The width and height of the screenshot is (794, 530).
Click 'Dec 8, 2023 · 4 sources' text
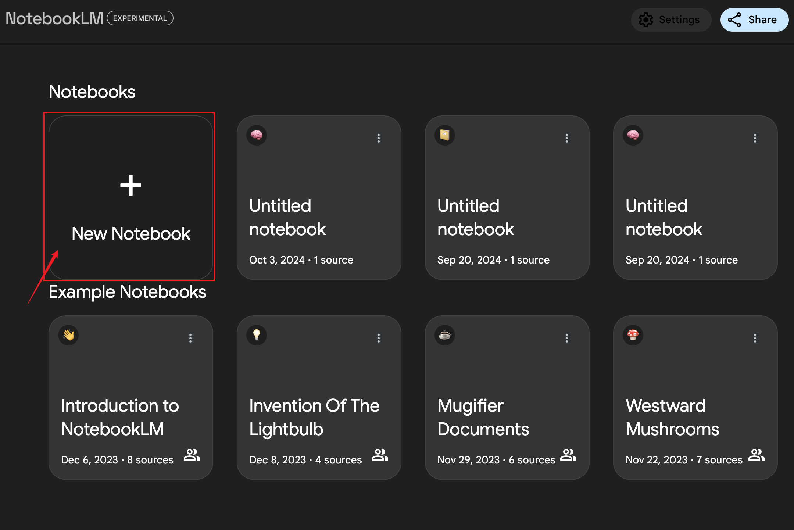305,460
